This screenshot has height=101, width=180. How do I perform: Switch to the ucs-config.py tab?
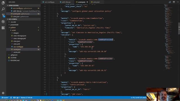[x=49, y=2]
